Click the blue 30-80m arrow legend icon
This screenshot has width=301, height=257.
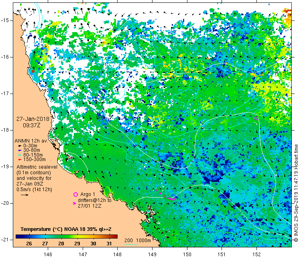(x=19, y=150)
